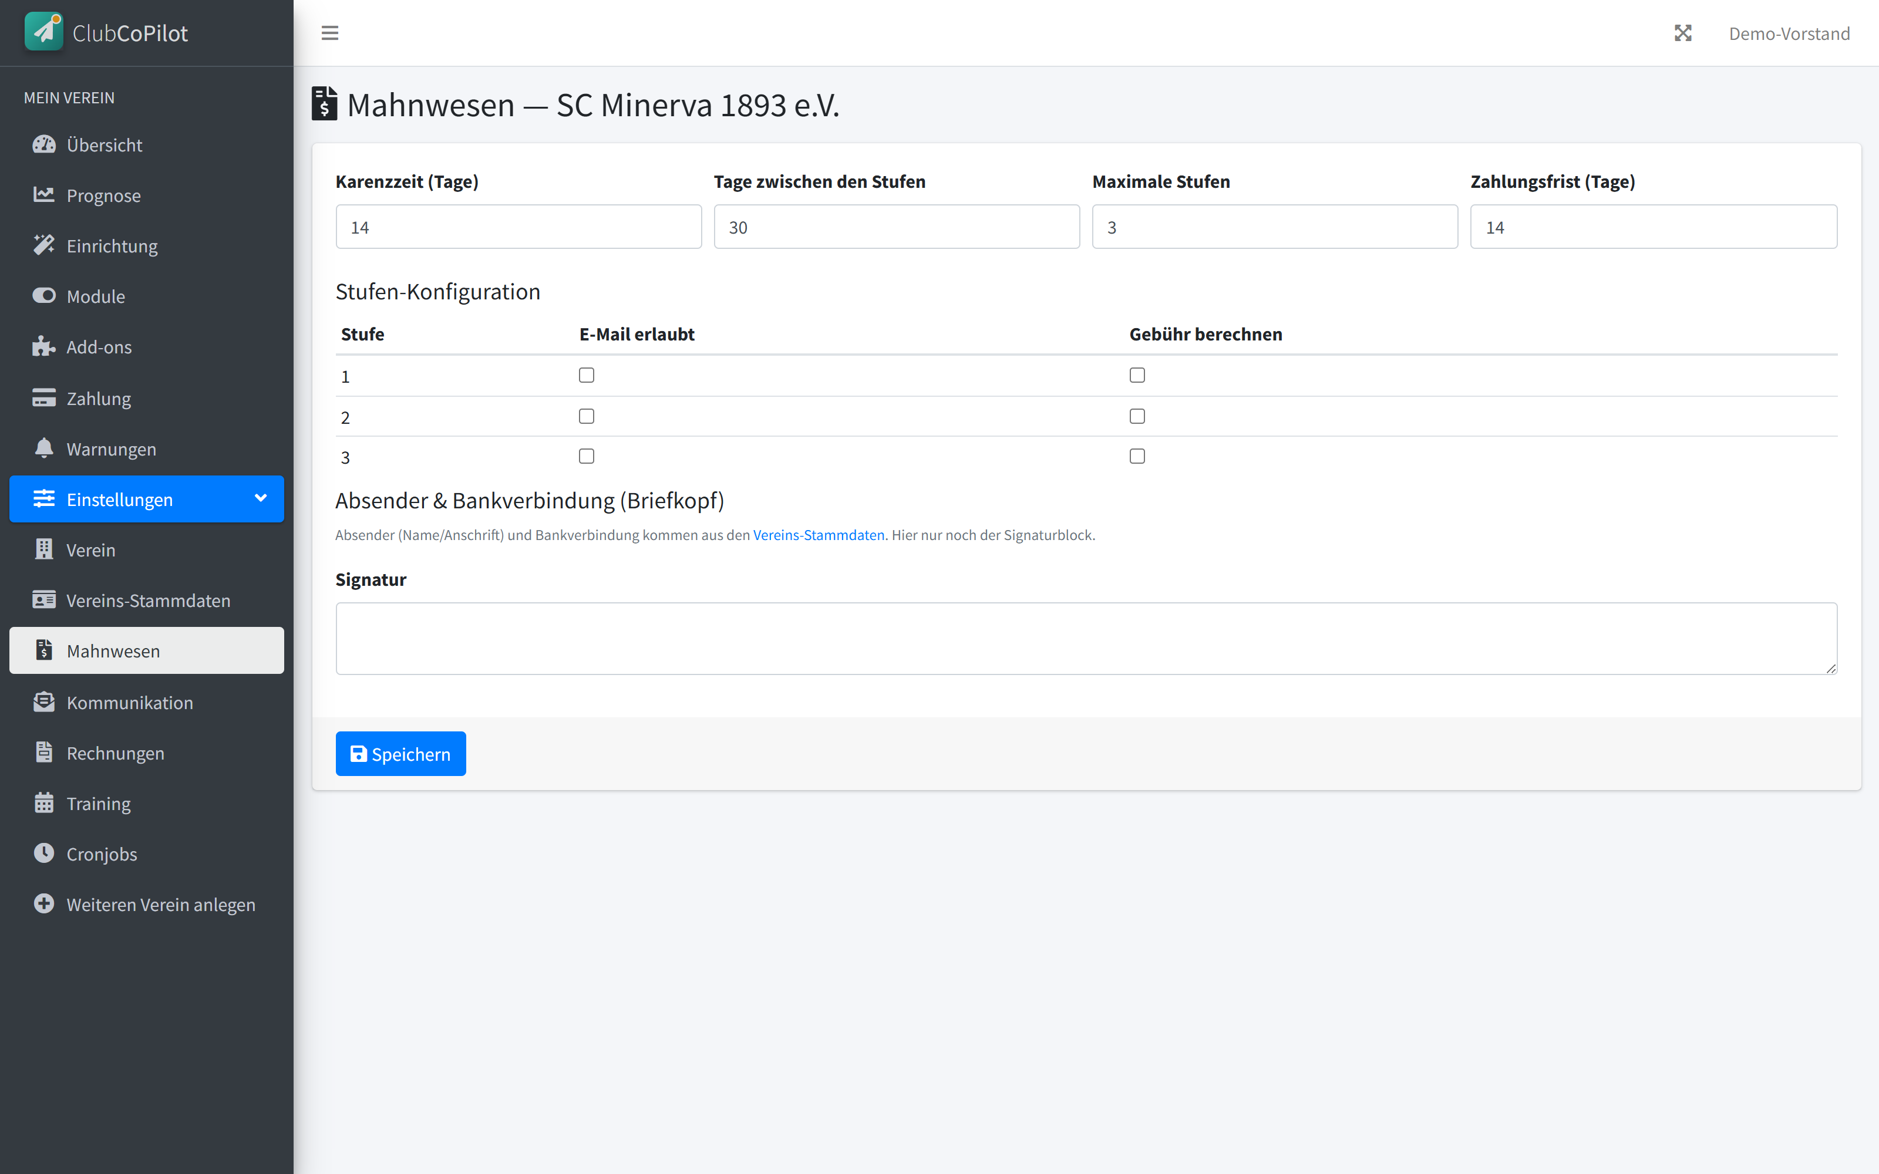Click the Einstellungen sliders icon
The height and width of the screenshot is (1174, 1879).
[44, 498]
